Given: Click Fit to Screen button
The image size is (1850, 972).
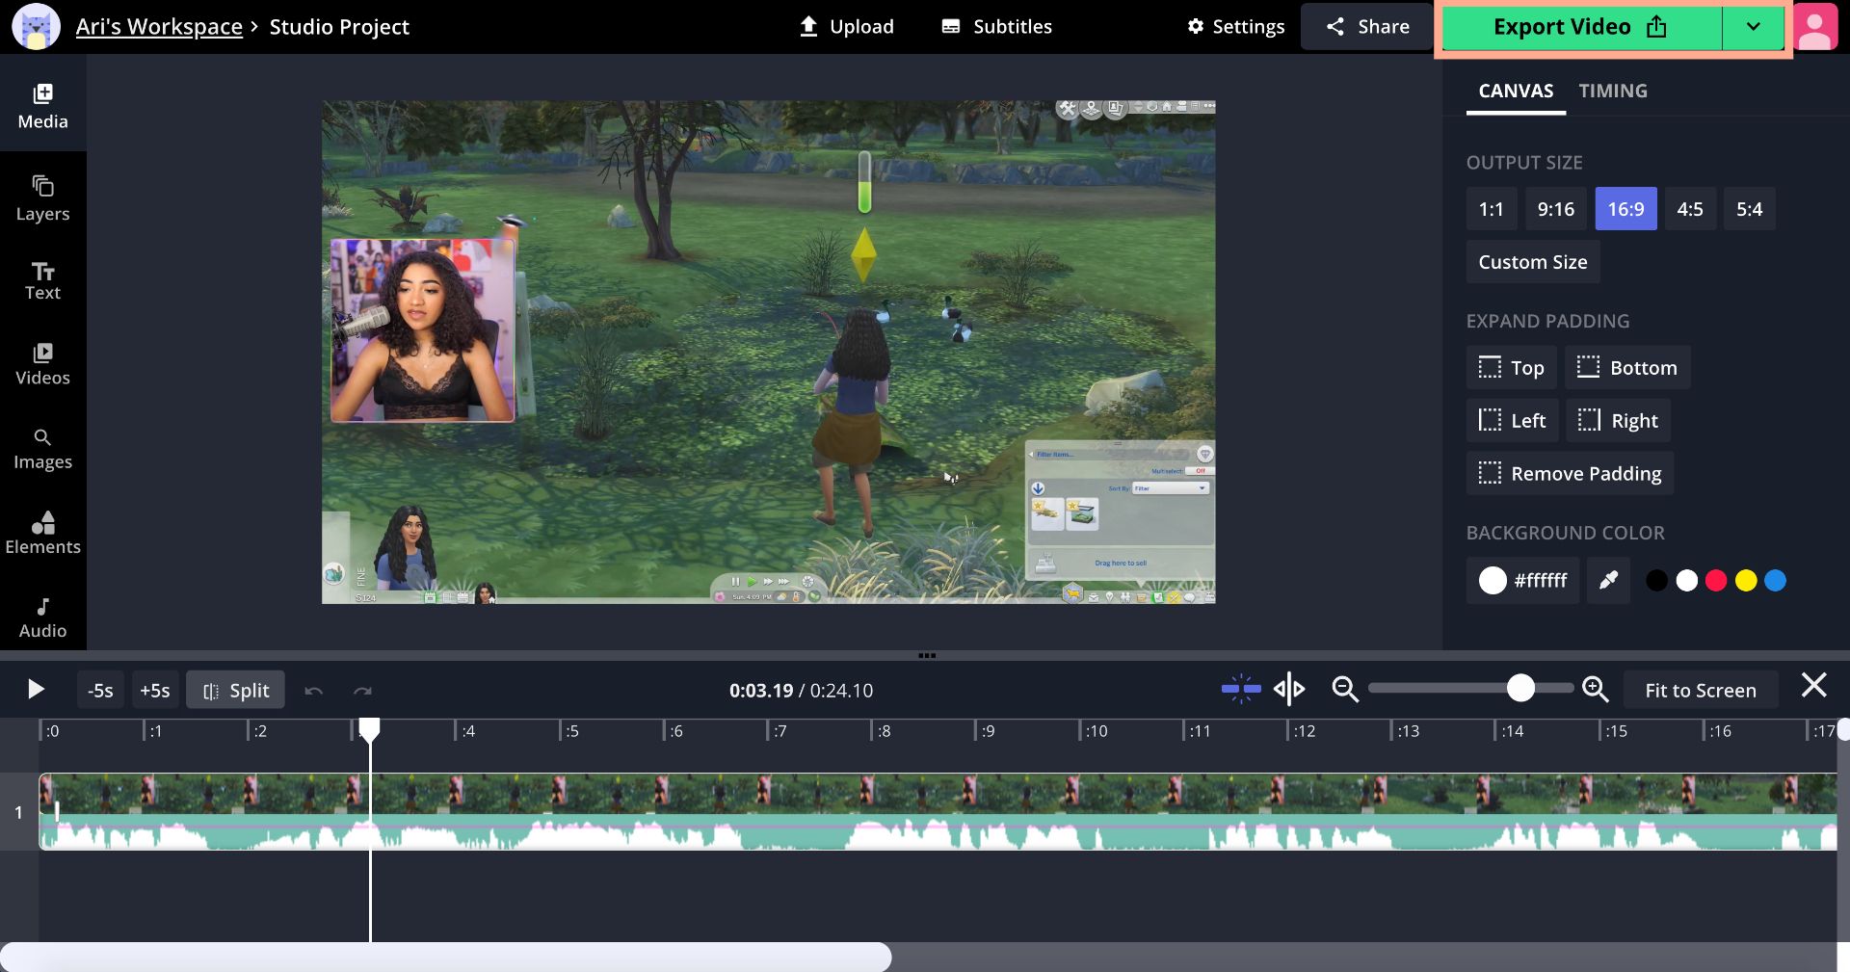Looking at the screenshot, I should 1701,690.
